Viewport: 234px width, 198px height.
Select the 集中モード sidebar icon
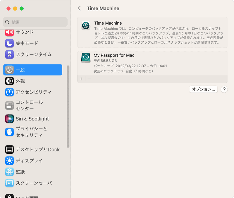[x=9, y=43]
